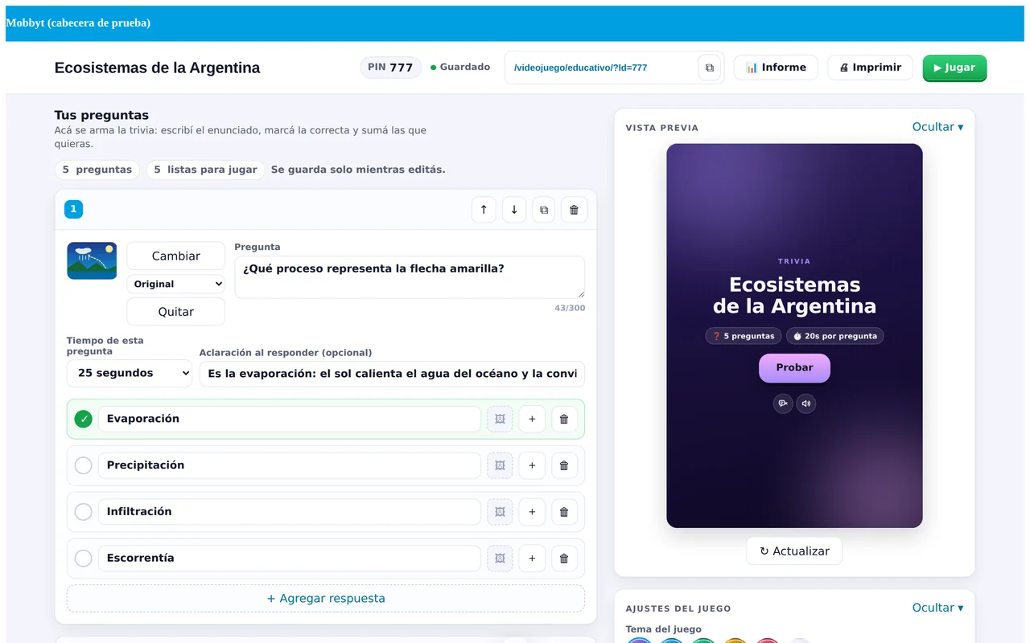Image resolution: width=1030 pixels, height=643 pixels.
Task: Delete the Infiltración answer
Action: 564,512
